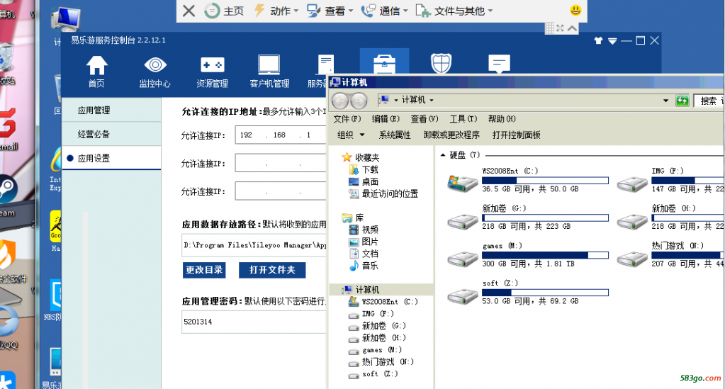
Task: Click the grid icon below remote toolbar
Action: [549, 28]
